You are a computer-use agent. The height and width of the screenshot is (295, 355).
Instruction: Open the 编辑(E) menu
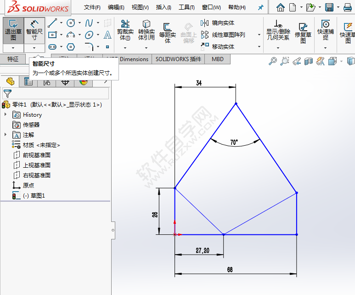116,7
